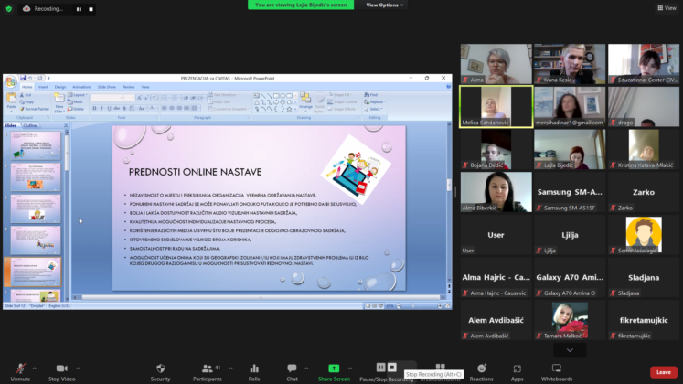
Task: Close the slides thumbnail pane
Action: coord(66,125)
